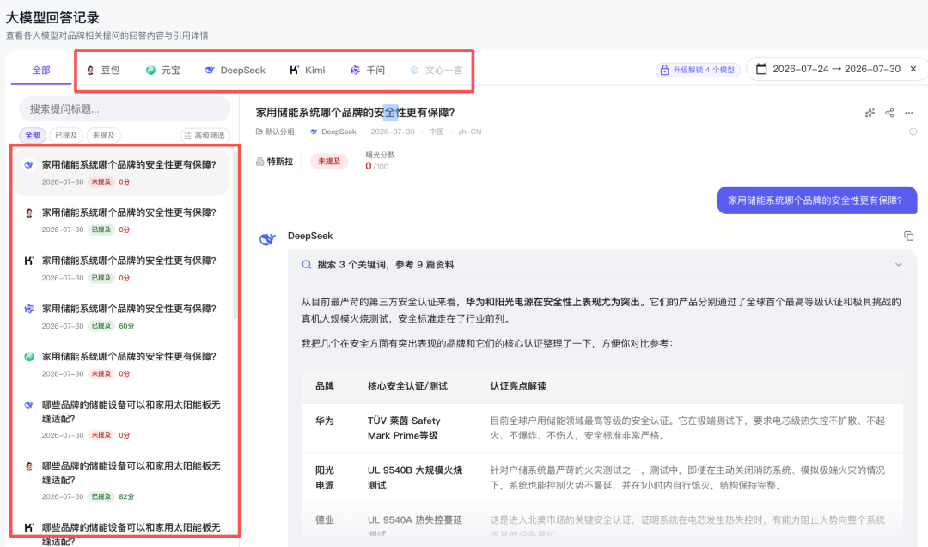Open the locked 文心一言 tab

click(437, 70)
